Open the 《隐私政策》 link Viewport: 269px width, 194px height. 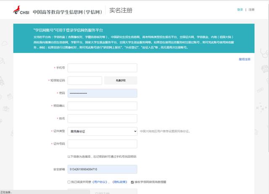(120, 182)
